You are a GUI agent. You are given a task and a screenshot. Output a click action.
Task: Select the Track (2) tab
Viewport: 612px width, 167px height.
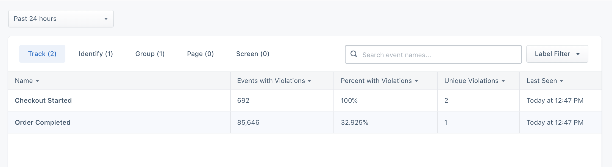[x=42, y=54]
